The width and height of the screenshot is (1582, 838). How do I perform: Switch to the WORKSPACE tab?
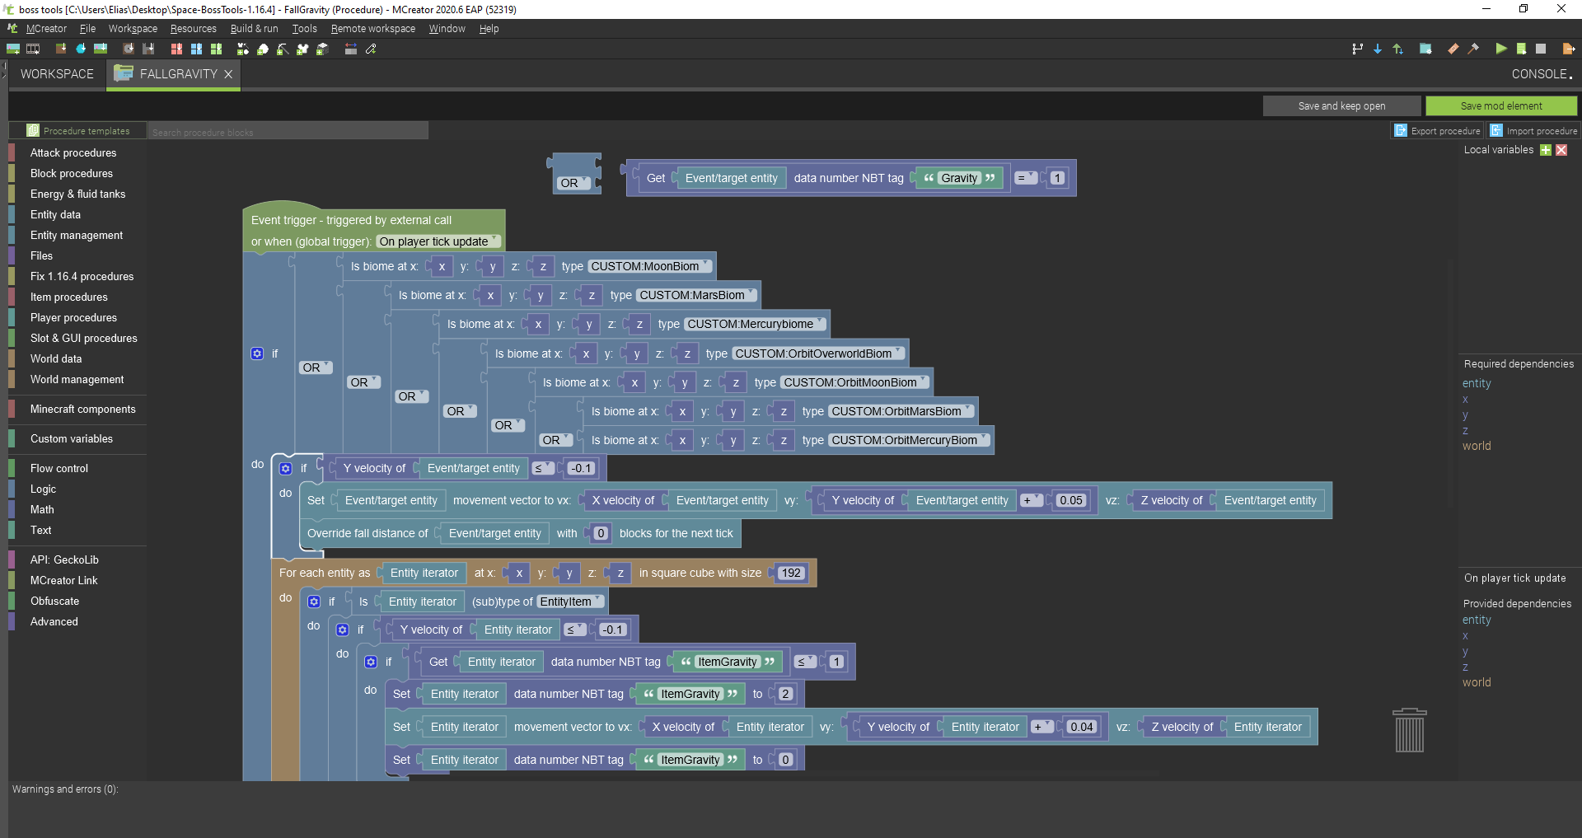pos(56,74)
